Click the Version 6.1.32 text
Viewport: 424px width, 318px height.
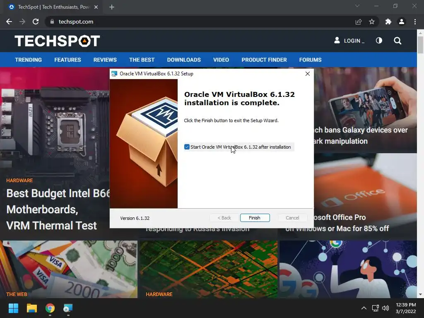135,218
